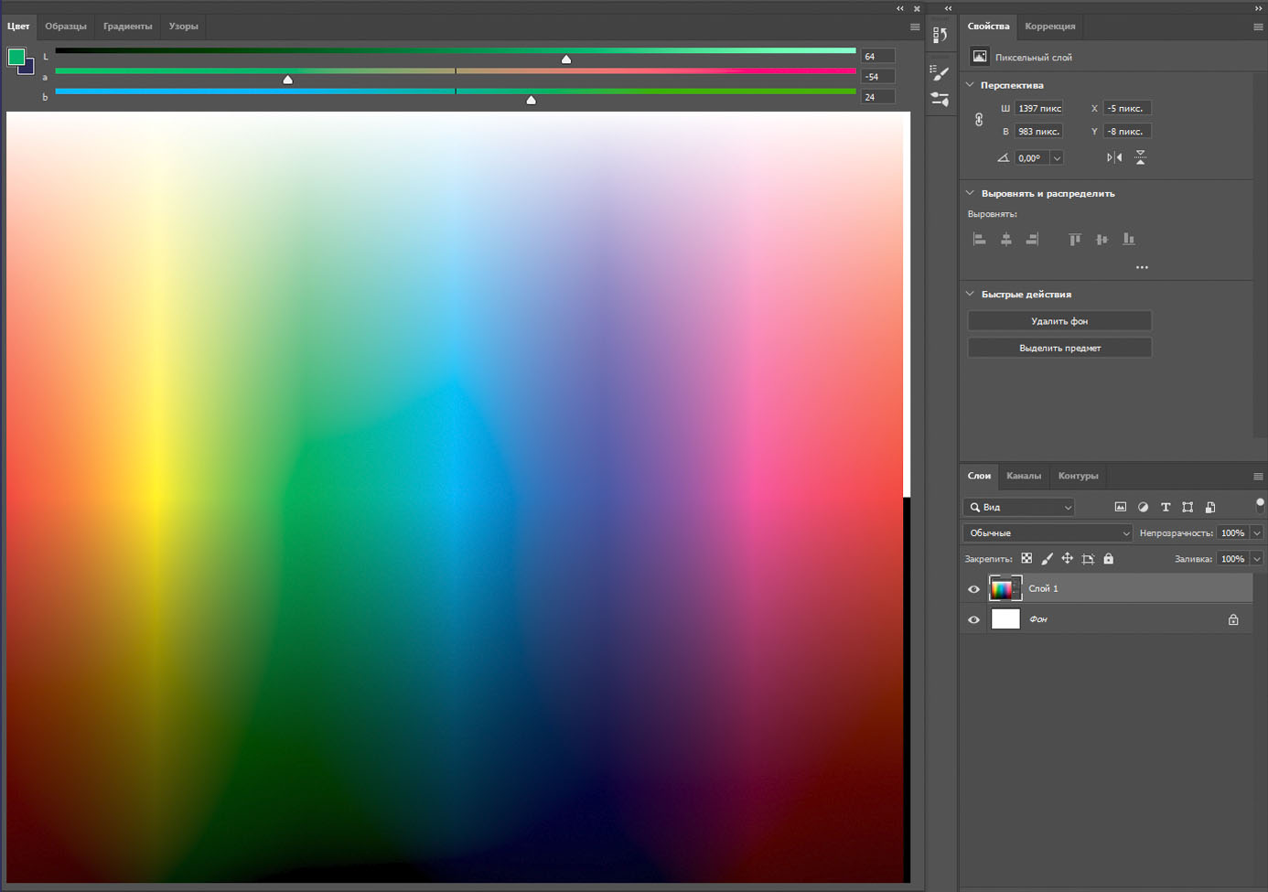The height and width of the screenshot is (892, 1268).
Task: Open the Обычные blend mode dropdown
Action: [1048, 532]
